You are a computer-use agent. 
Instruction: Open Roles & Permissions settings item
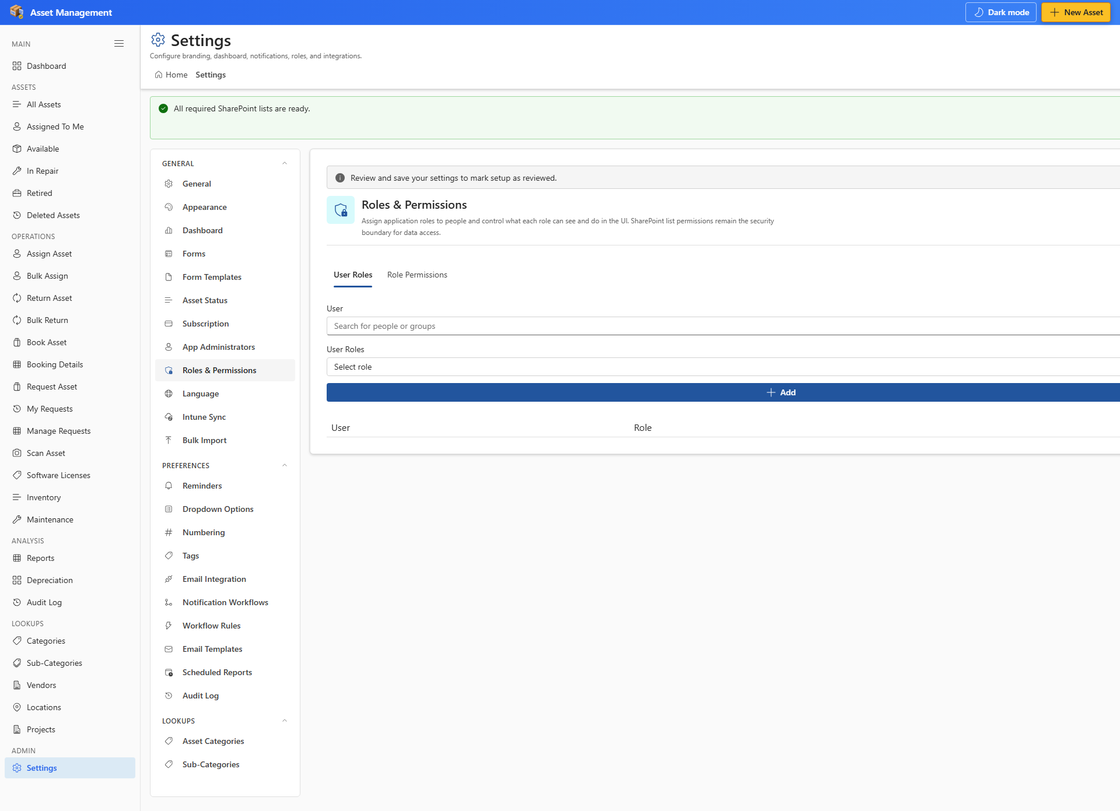click(225, 370)
